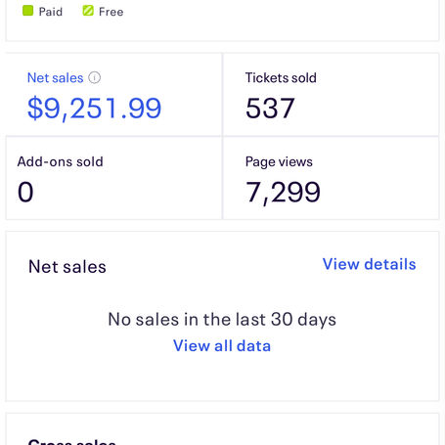Click the Net sales info icon

(x=95, y=77)
